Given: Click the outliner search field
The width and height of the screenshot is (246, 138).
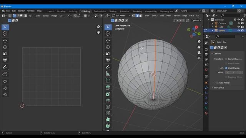Looking at the screenshot, I should tap(231, 15).
